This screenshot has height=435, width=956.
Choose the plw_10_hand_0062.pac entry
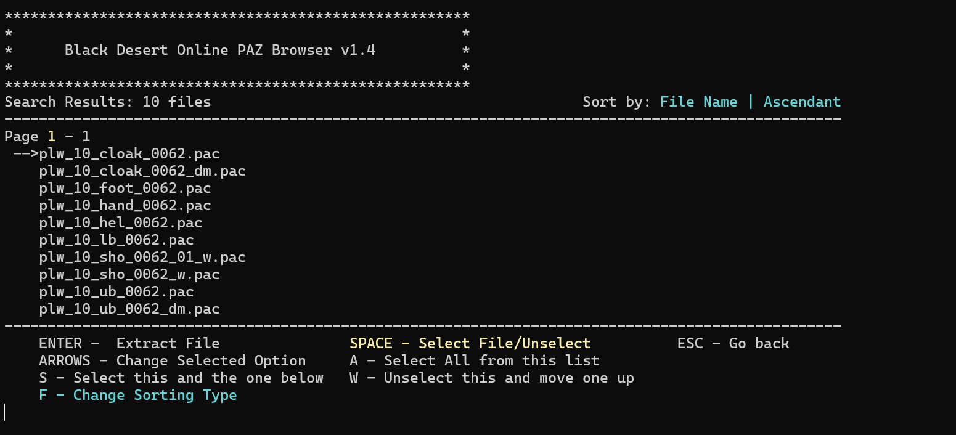coord(125,205)
